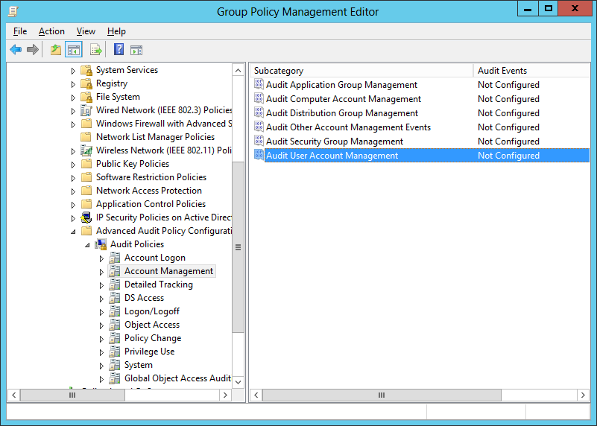This screenshot has height=426, width=597.
Task: Click the Audit Policies node icon
Action: tap(101, 244)
